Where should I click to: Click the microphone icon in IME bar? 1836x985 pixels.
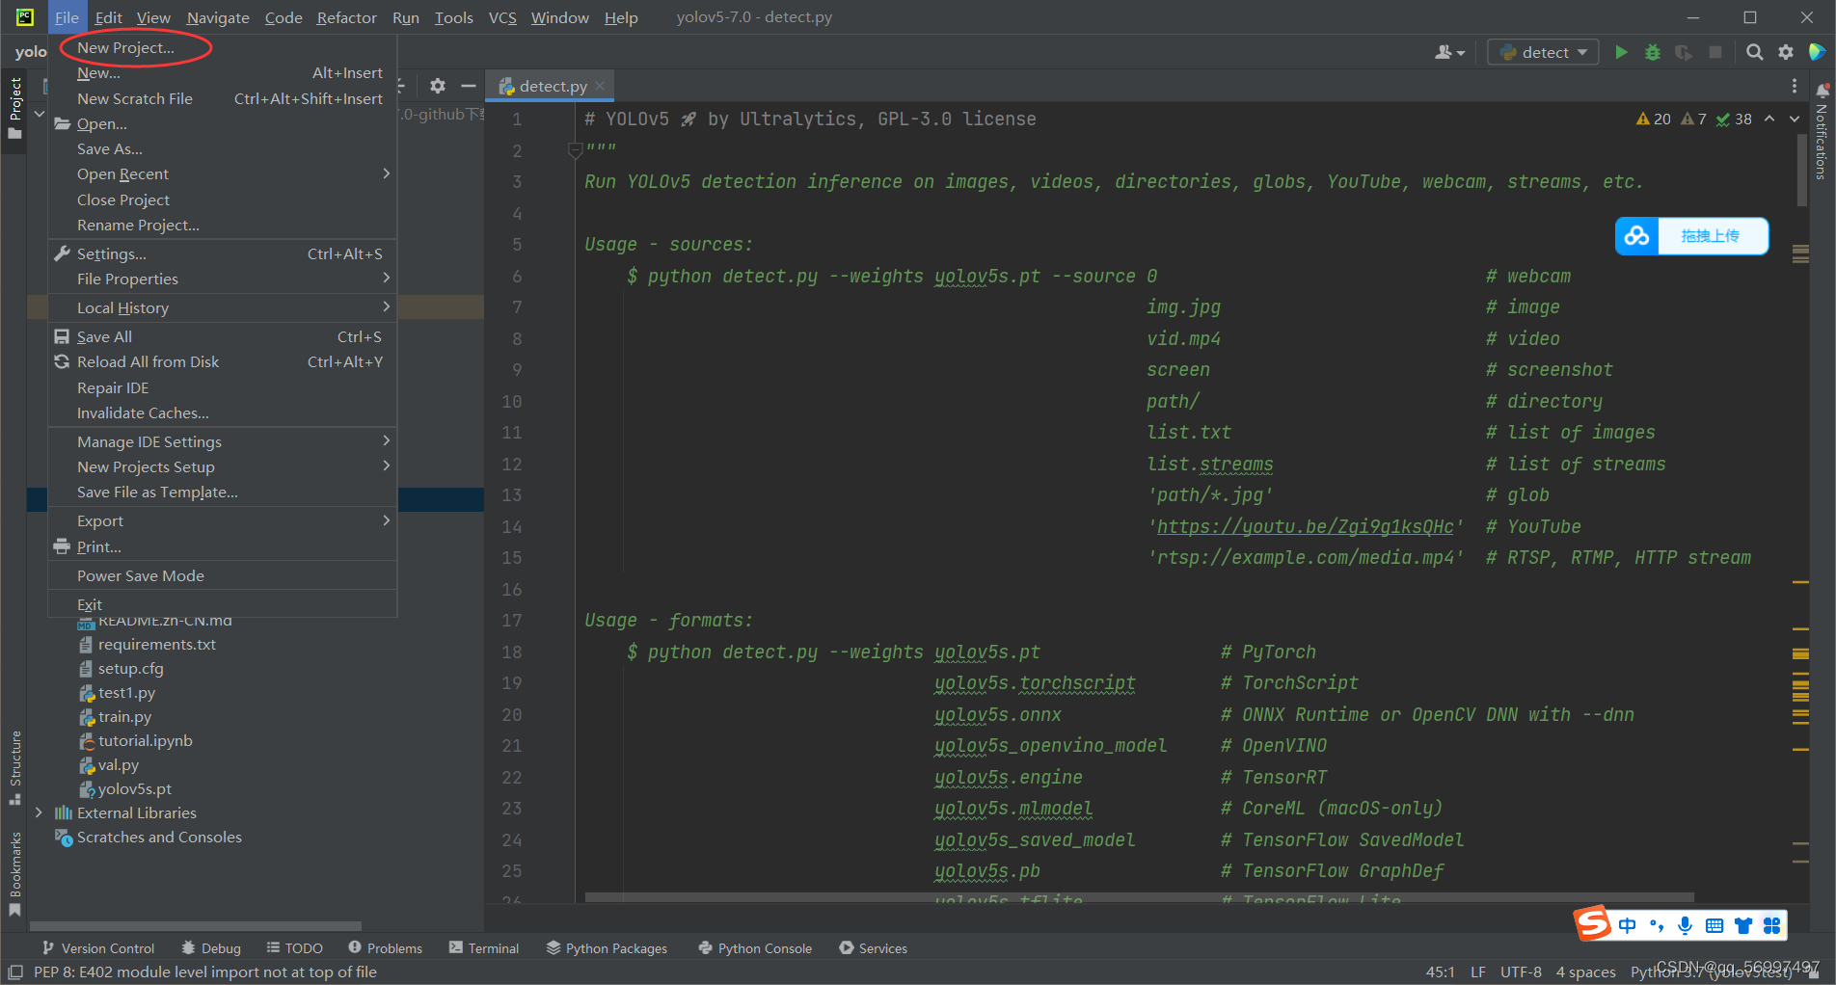point(1685,926)
